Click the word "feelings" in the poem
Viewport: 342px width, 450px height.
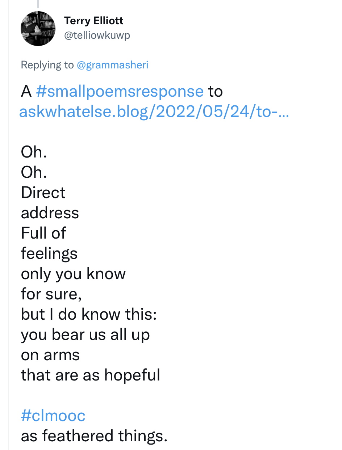[x=49, y=253]
